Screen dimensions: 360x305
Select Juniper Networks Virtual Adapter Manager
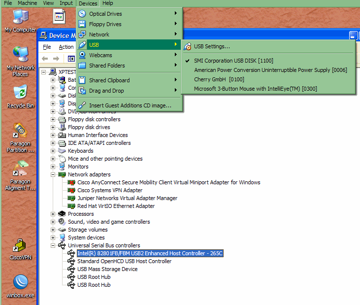(x=127, y=198)
